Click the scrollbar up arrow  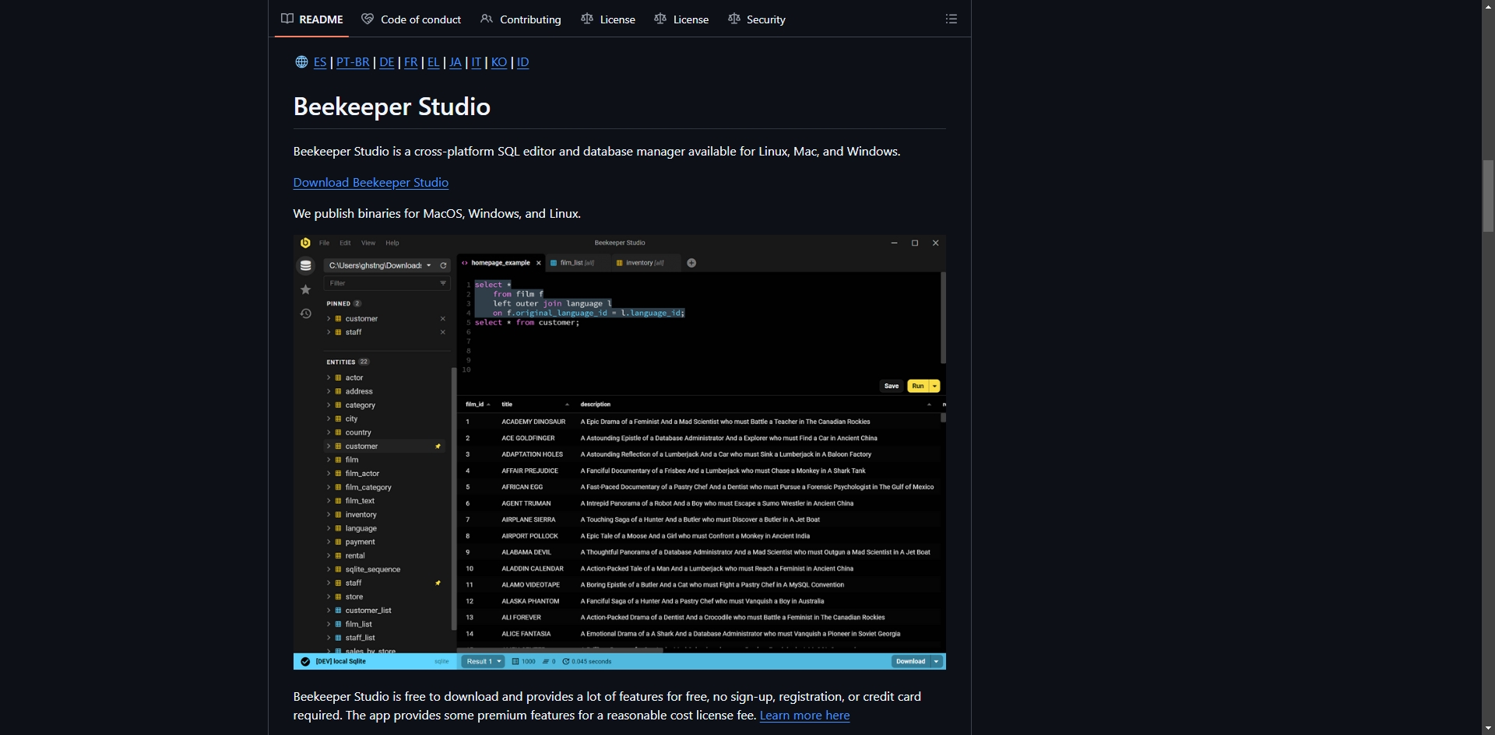[x=1488, y=5]
